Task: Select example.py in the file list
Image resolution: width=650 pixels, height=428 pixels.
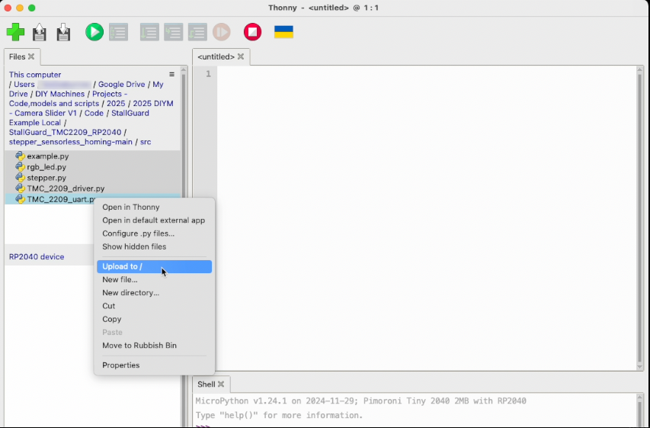Action: tap(48, 156)
